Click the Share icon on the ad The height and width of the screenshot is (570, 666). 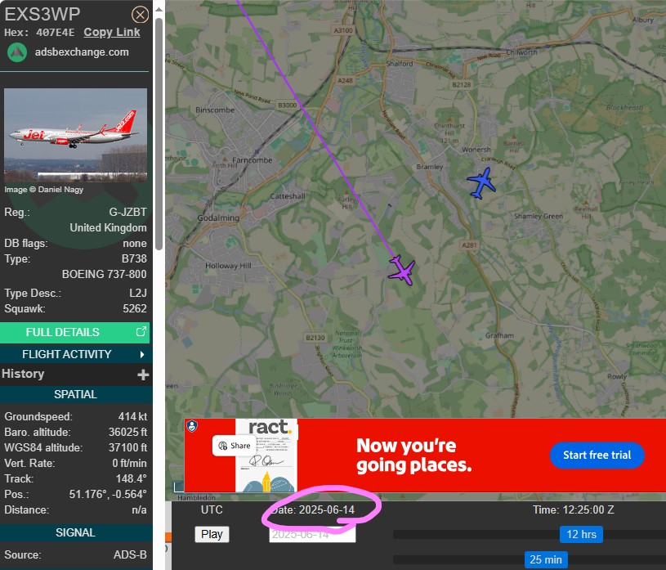pyautogui.click(x=222, y=446)
